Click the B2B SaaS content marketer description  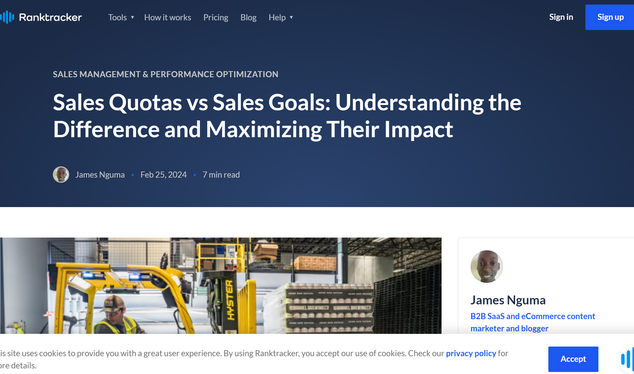[533, 322]
